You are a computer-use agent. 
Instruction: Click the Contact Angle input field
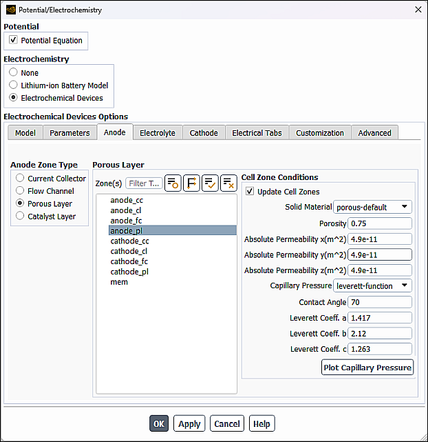pos(380,302)
